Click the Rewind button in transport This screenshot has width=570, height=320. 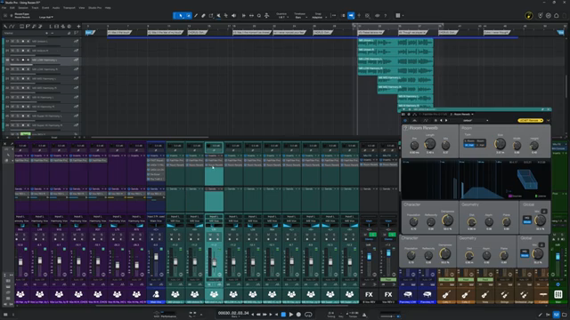258,314
